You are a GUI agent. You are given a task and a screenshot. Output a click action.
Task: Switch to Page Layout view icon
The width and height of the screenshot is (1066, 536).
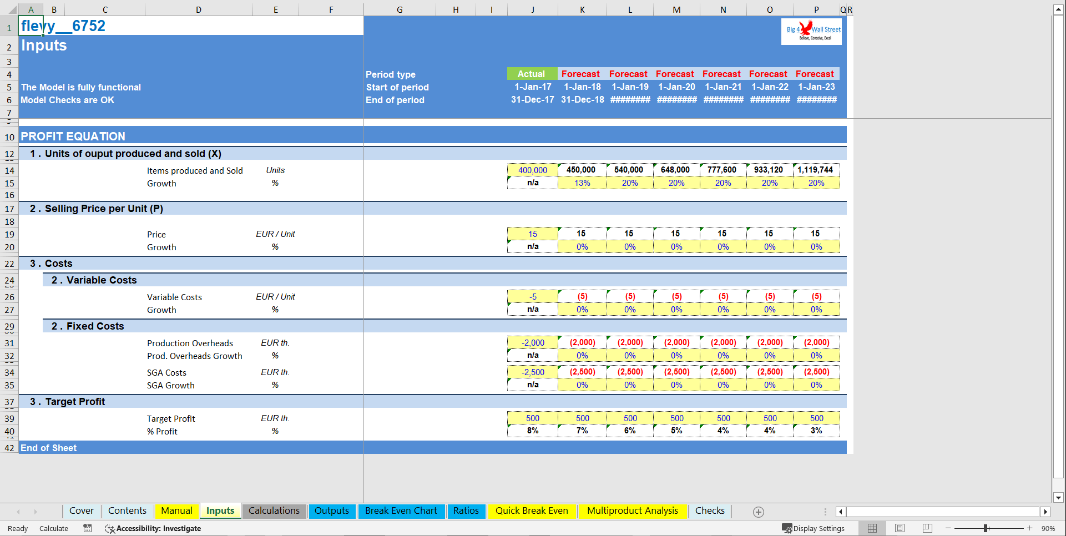[900, 528]
